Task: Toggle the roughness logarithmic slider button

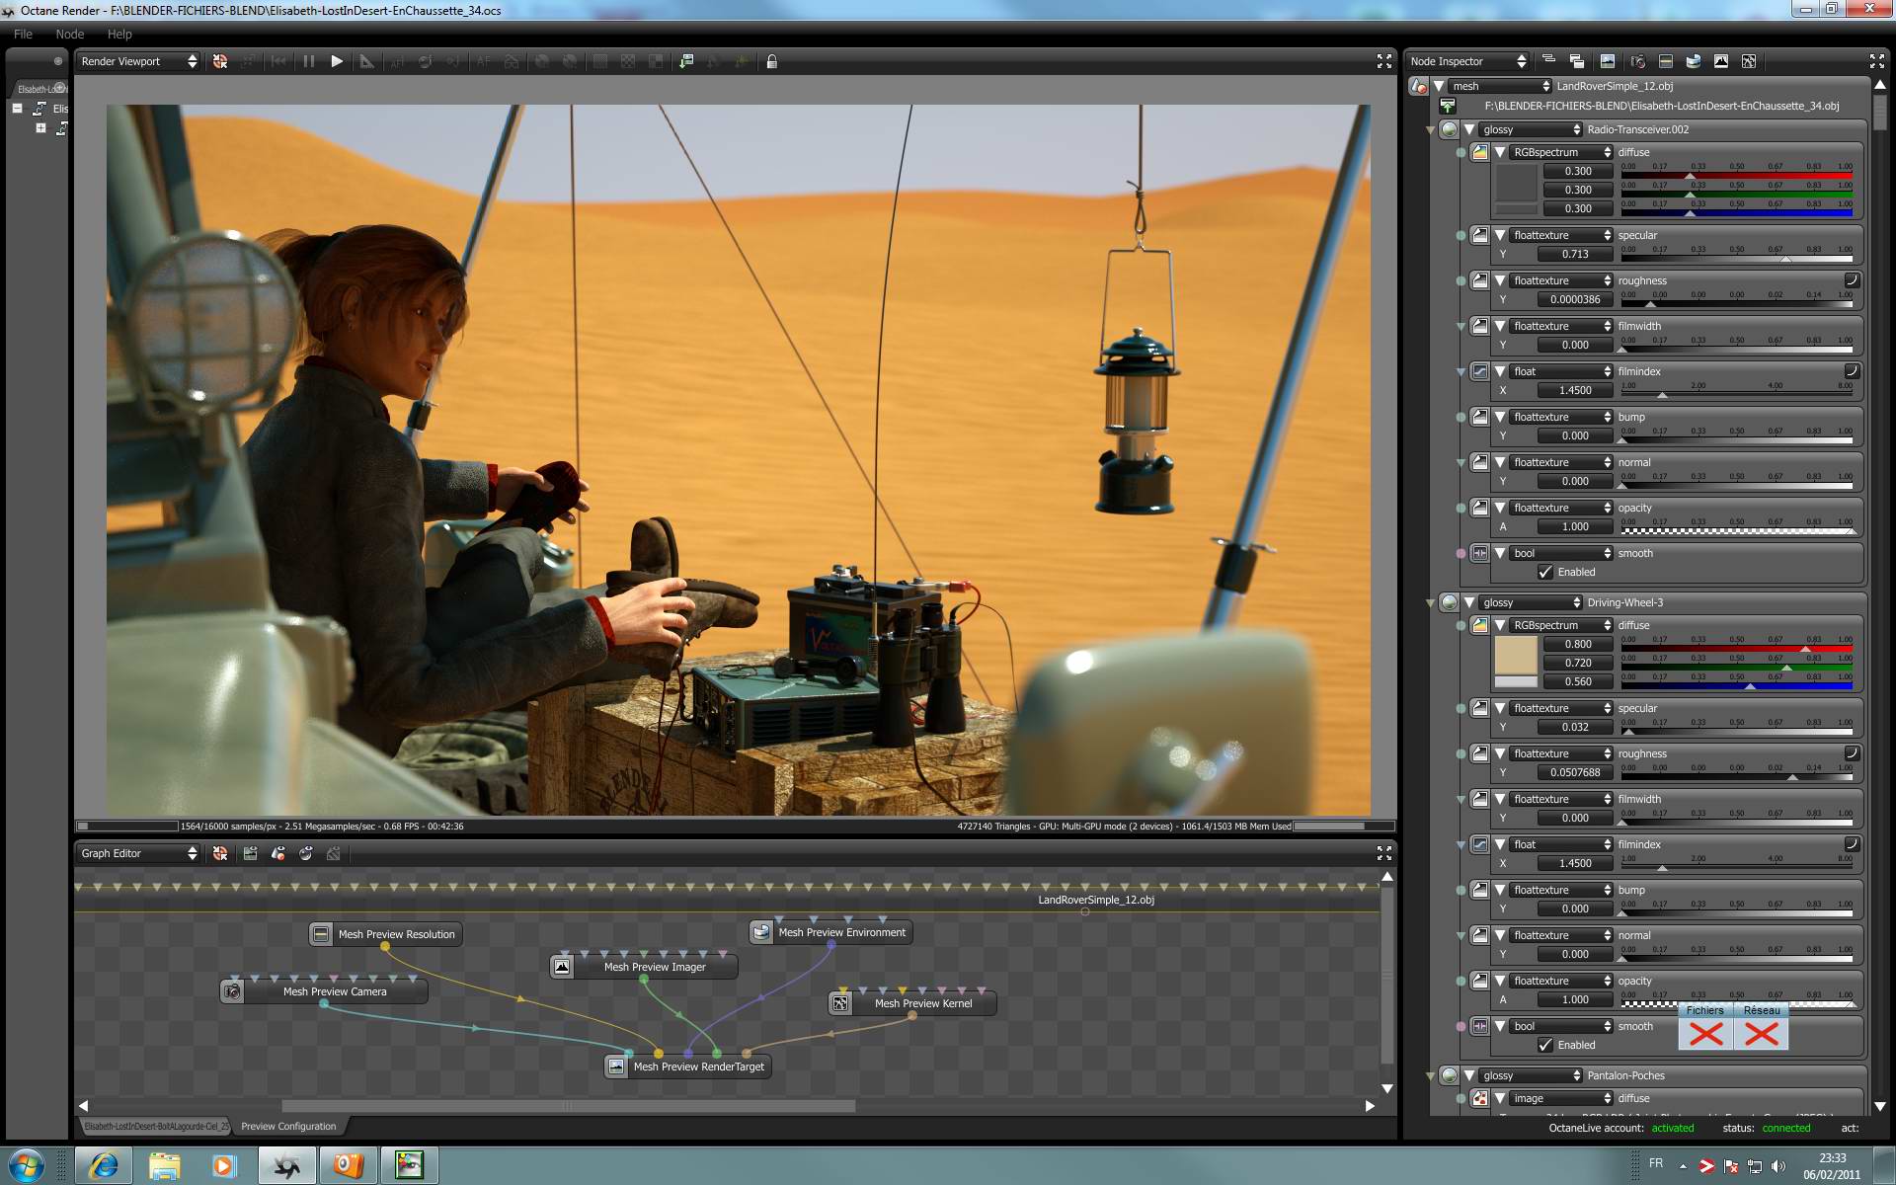Action: (x=1852, y=280)
